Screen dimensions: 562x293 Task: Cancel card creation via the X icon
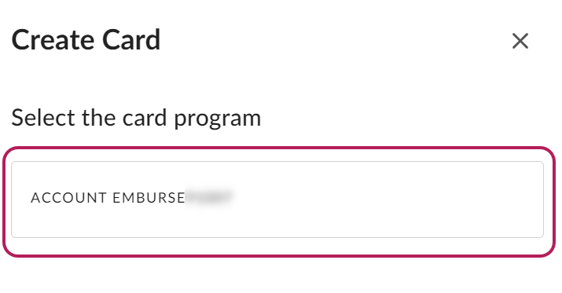click(520, 41)
